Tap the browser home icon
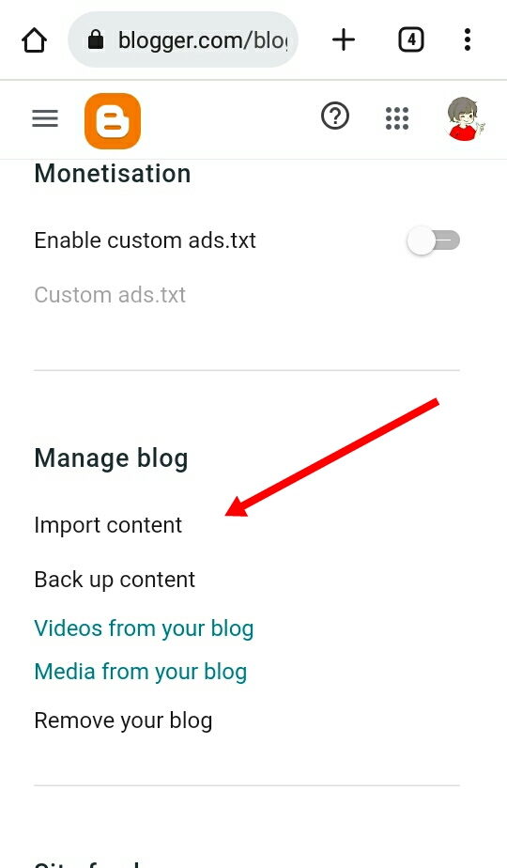The image size is (507, 868). [34, 40]
